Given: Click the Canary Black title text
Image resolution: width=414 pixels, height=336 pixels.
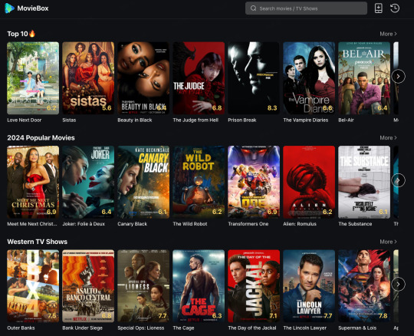Looking at the screenshot, I should [x=133, y=224].
